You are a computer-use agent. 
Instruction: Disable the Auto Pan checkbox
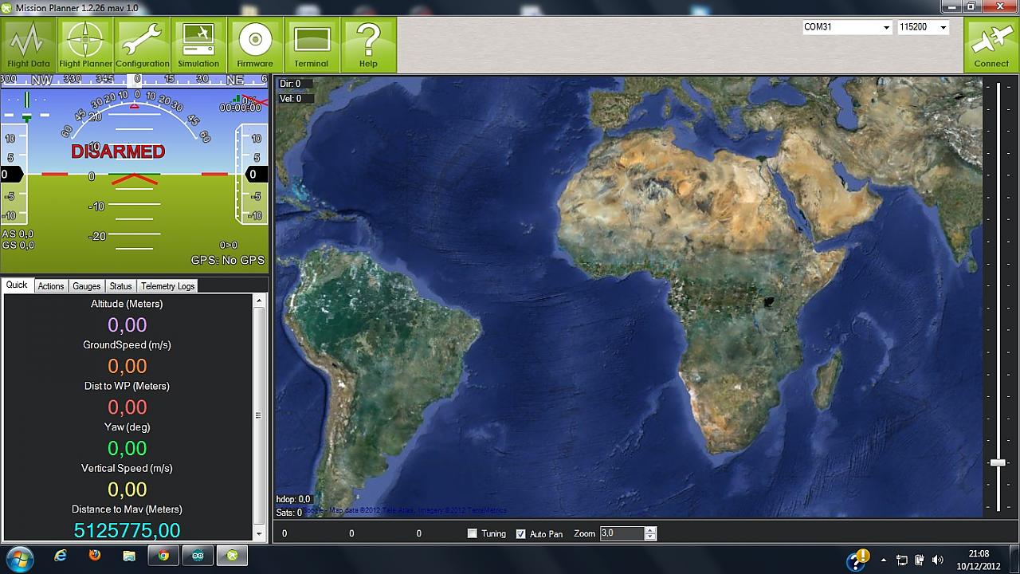click(x=521, y=533)
